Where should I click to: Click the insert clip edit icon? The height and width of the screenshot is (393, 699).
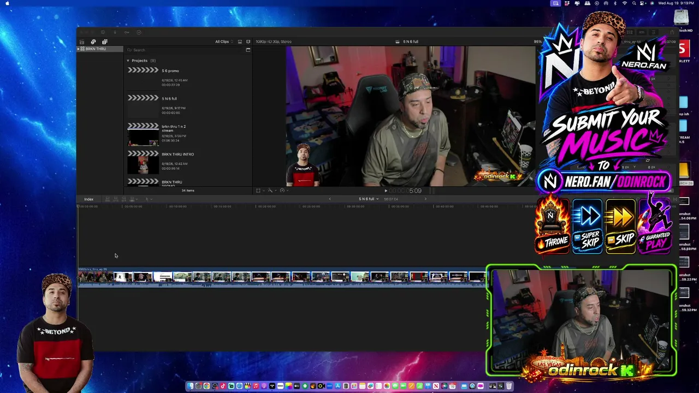click(x=116, y=199)
